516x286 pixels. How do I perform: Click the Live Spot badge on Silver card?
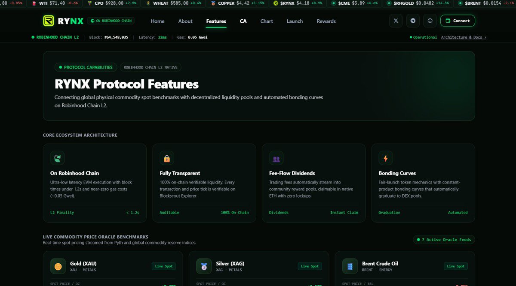point(310,266)
